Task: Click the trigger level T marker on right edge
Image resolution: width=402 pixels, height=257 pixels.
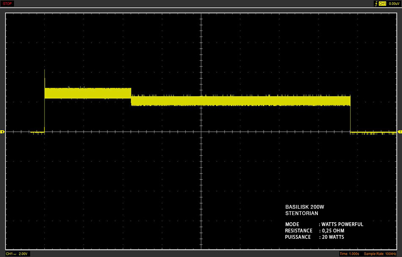Action: click(x=400, y=132)
